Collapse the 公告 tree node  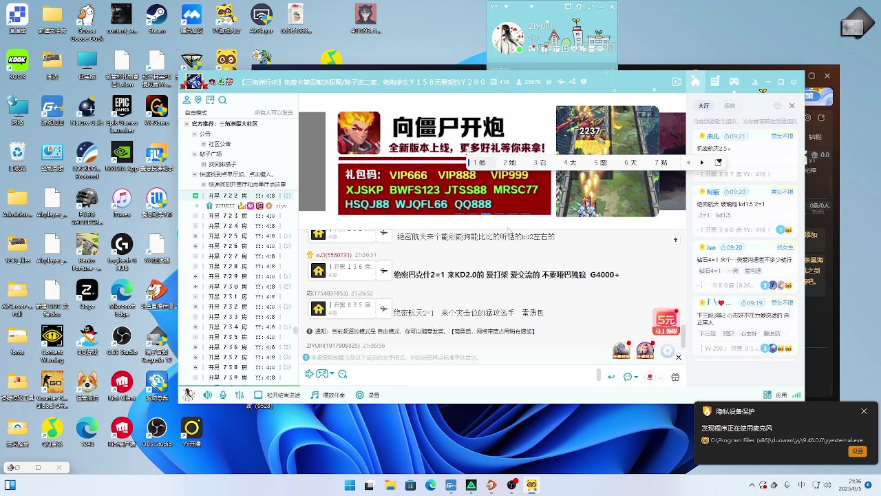195,134
